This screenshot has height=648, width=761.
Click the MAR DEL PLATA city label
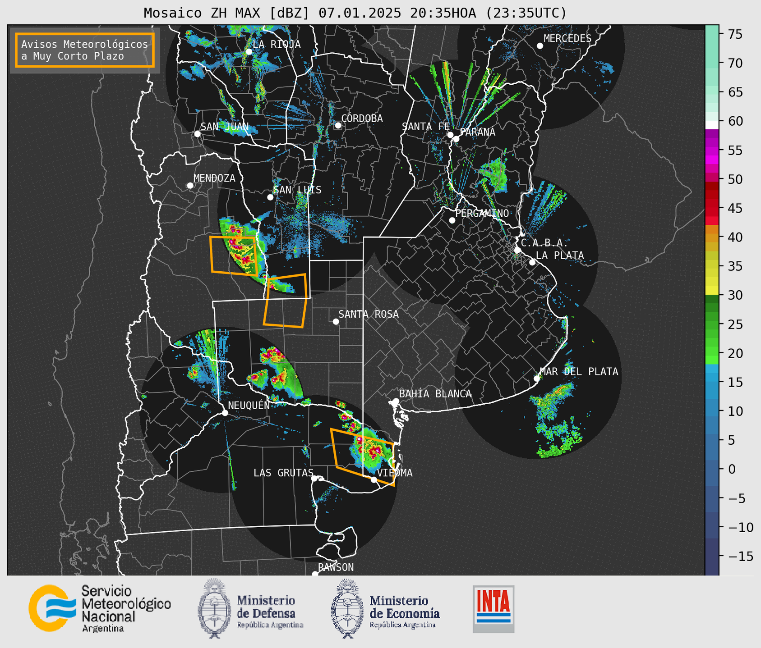(579, 371)
